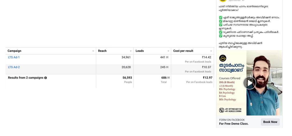Expand the Campaign column dropdown arrow
292x136 pixels.
click(x=93, y=51)
